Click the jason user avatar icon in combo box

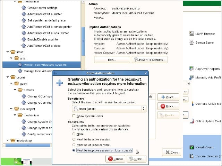[76, 109]
